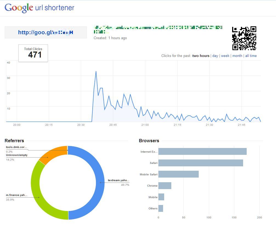This screenshot has width=276, height=228.
Task: Click the 0.2% referrer percentage
Action: point(9,152)
